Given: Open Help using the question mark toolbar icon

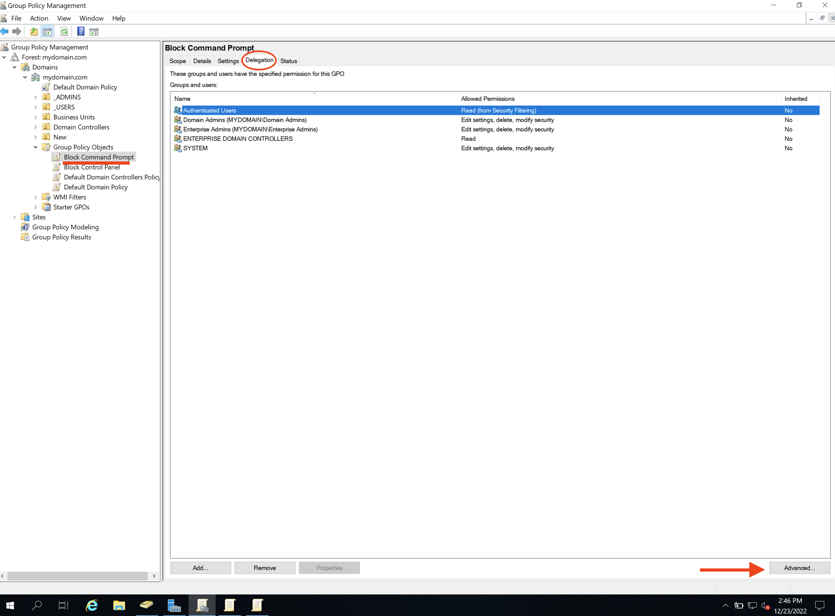Looking at the screenshot, I should click(x=81, y=31).
